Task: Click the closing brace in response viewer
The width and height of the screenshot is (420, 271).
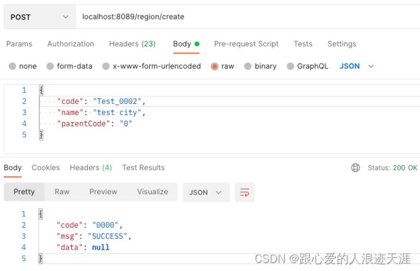Action: pos(41,259)
